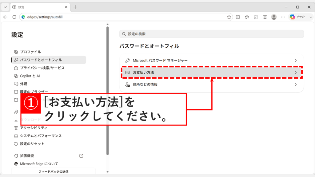
Task: Click お支払い方法 row
Action: click(212, 73)
